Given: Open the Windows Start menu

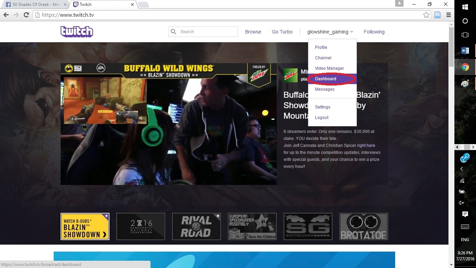Looking at the screenshot, I should point(465,7).
